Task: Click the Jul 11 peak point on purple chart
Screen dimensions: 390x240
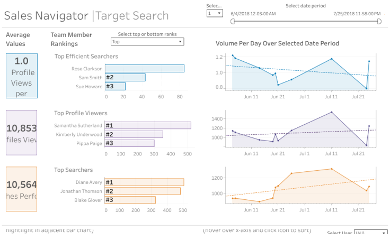Action: 332,112
